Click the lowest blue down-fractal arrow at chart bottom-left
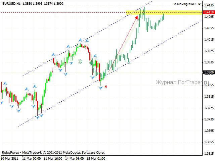Image resolution: width=215 pixels, height=161 pixels. pos(38,117)
